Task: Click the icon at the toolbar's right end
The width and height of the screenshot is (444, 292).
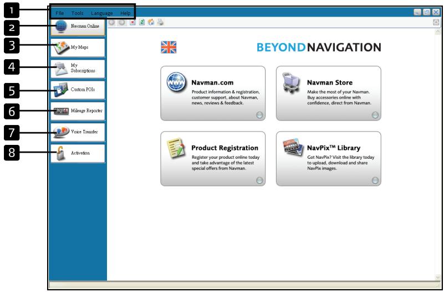Action: pos(436,22)
